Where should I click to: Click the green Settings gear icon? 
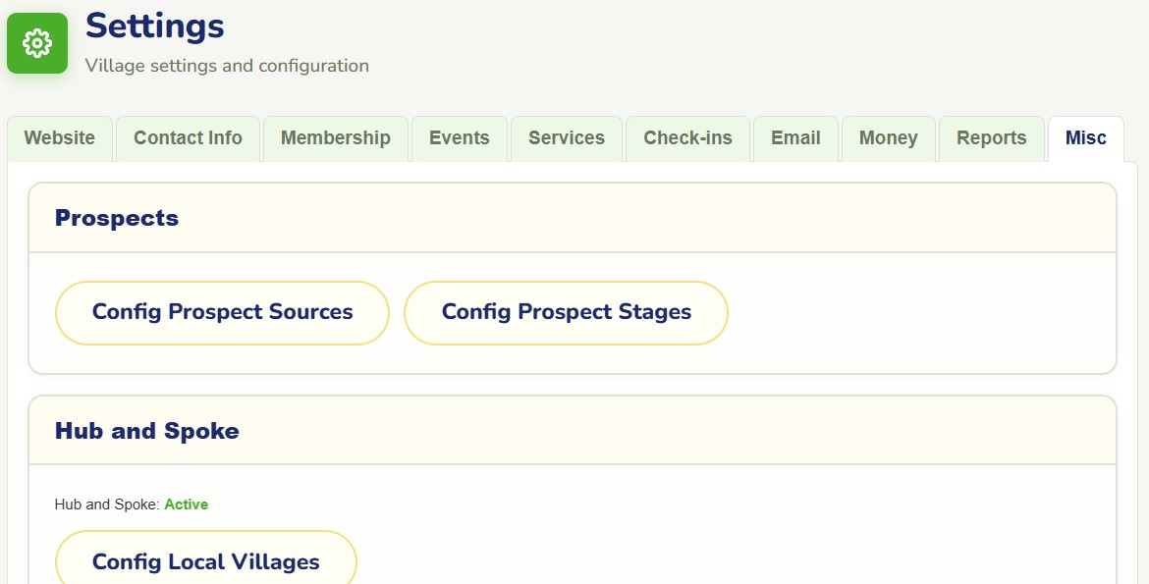[x=37, y=43]
